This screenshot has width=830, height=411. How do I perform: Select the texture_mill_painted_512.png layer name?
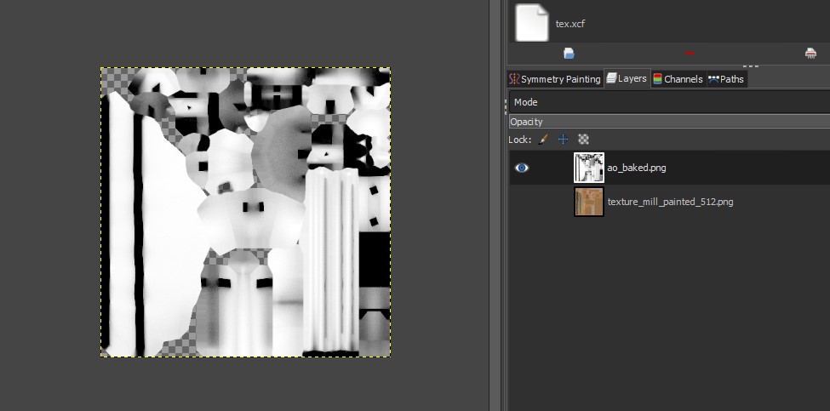670,203
